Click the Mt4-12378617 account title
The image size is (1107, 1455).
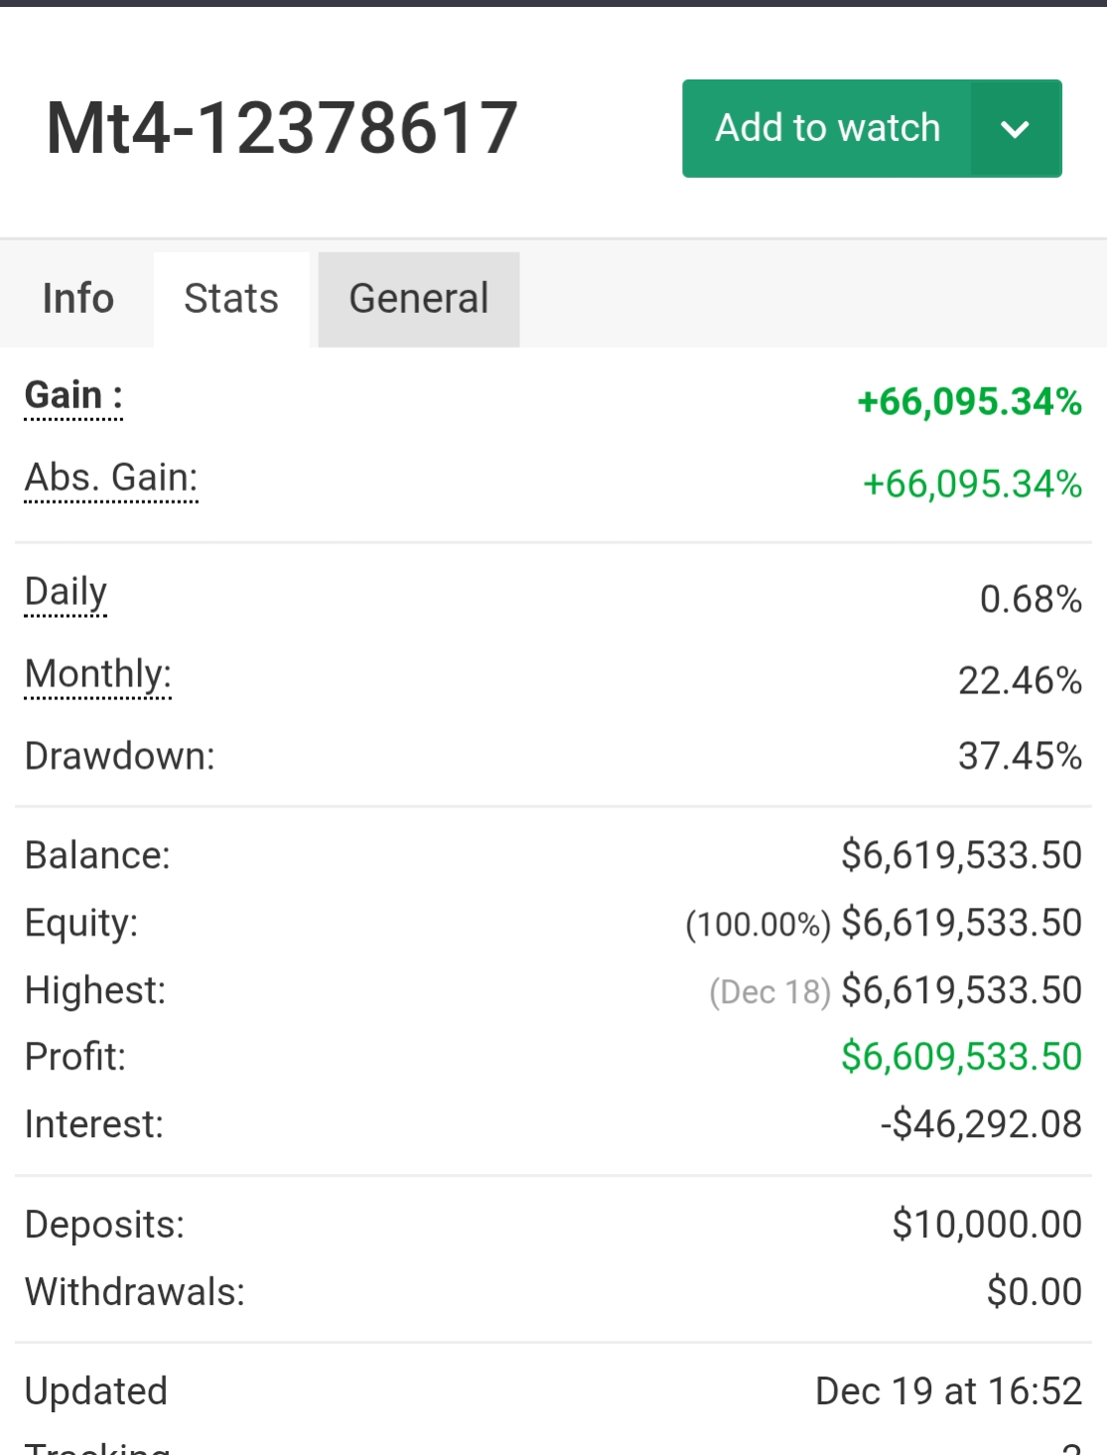[282, 128]
